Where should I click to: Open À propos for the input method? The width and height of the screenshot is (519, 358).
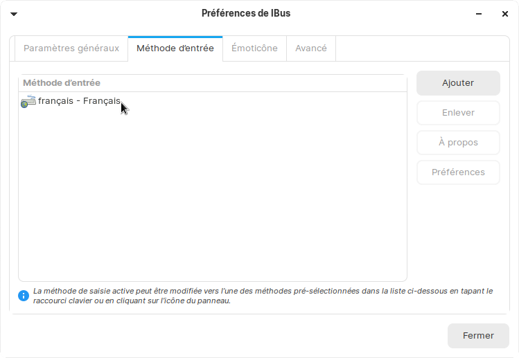(458, 143)
